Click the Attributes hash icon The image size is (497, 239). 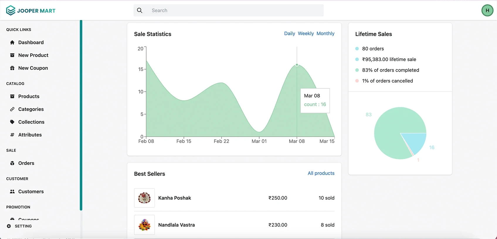pos(12,135)
